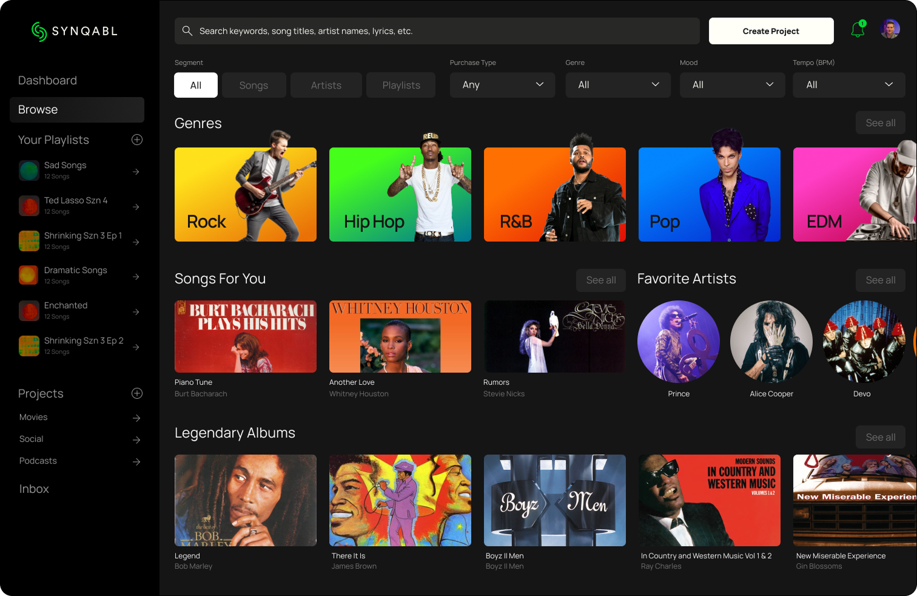This screenshot has height=596, width=917.
Task: Open Alice Cooper artist picture
Action: (x=771, y=342)
